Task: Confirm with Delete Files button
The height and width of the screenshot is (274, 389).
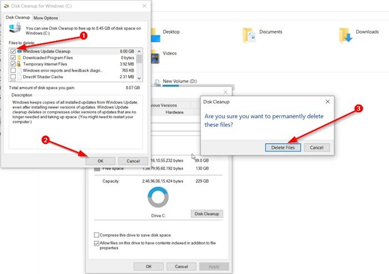Action: click(283, 147)
